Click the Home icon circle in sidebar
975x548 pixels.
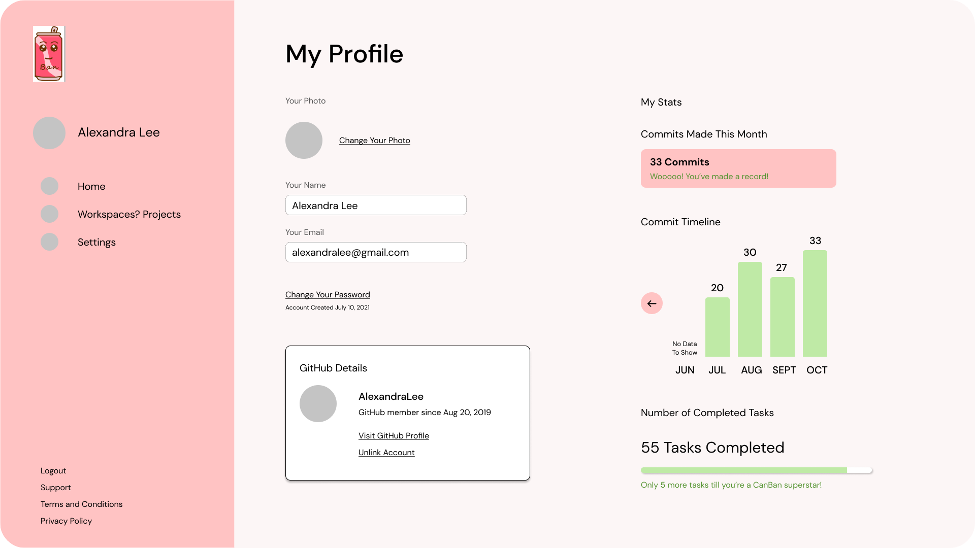tap(49, 186)
